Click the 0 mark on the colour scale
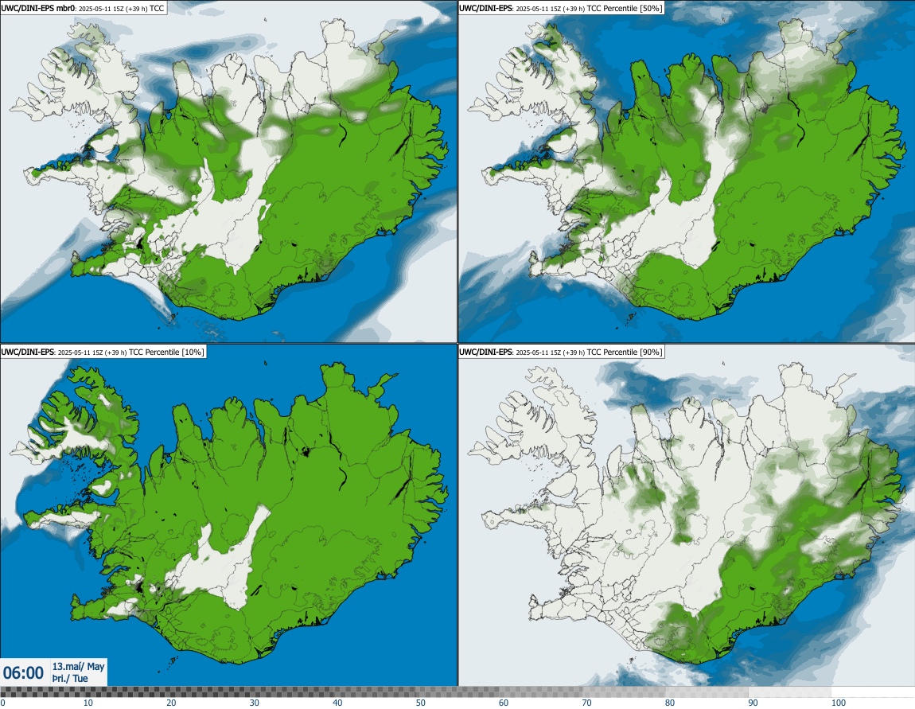Image resolution: width=915 pixels, height=709 pixels. (3, 703)
